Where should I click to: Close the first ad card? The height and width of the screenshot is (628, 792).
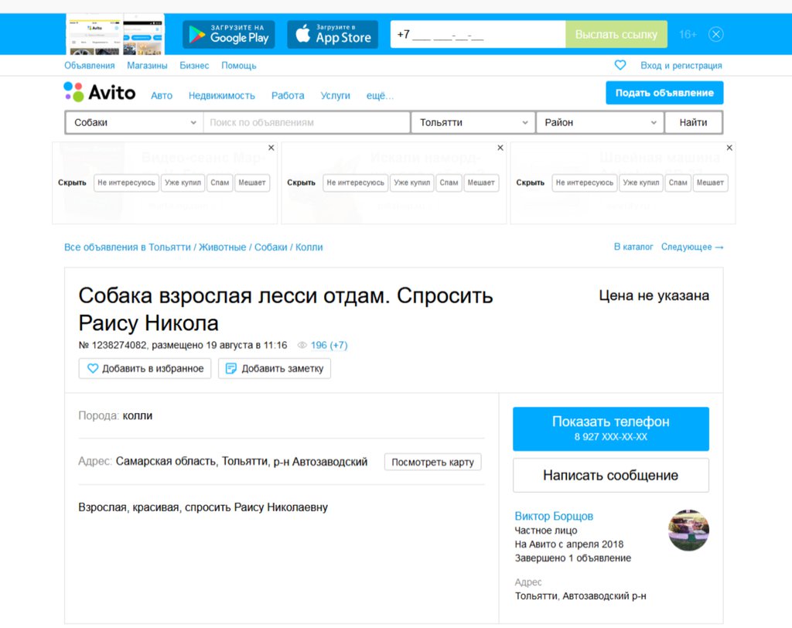[271, 148]
